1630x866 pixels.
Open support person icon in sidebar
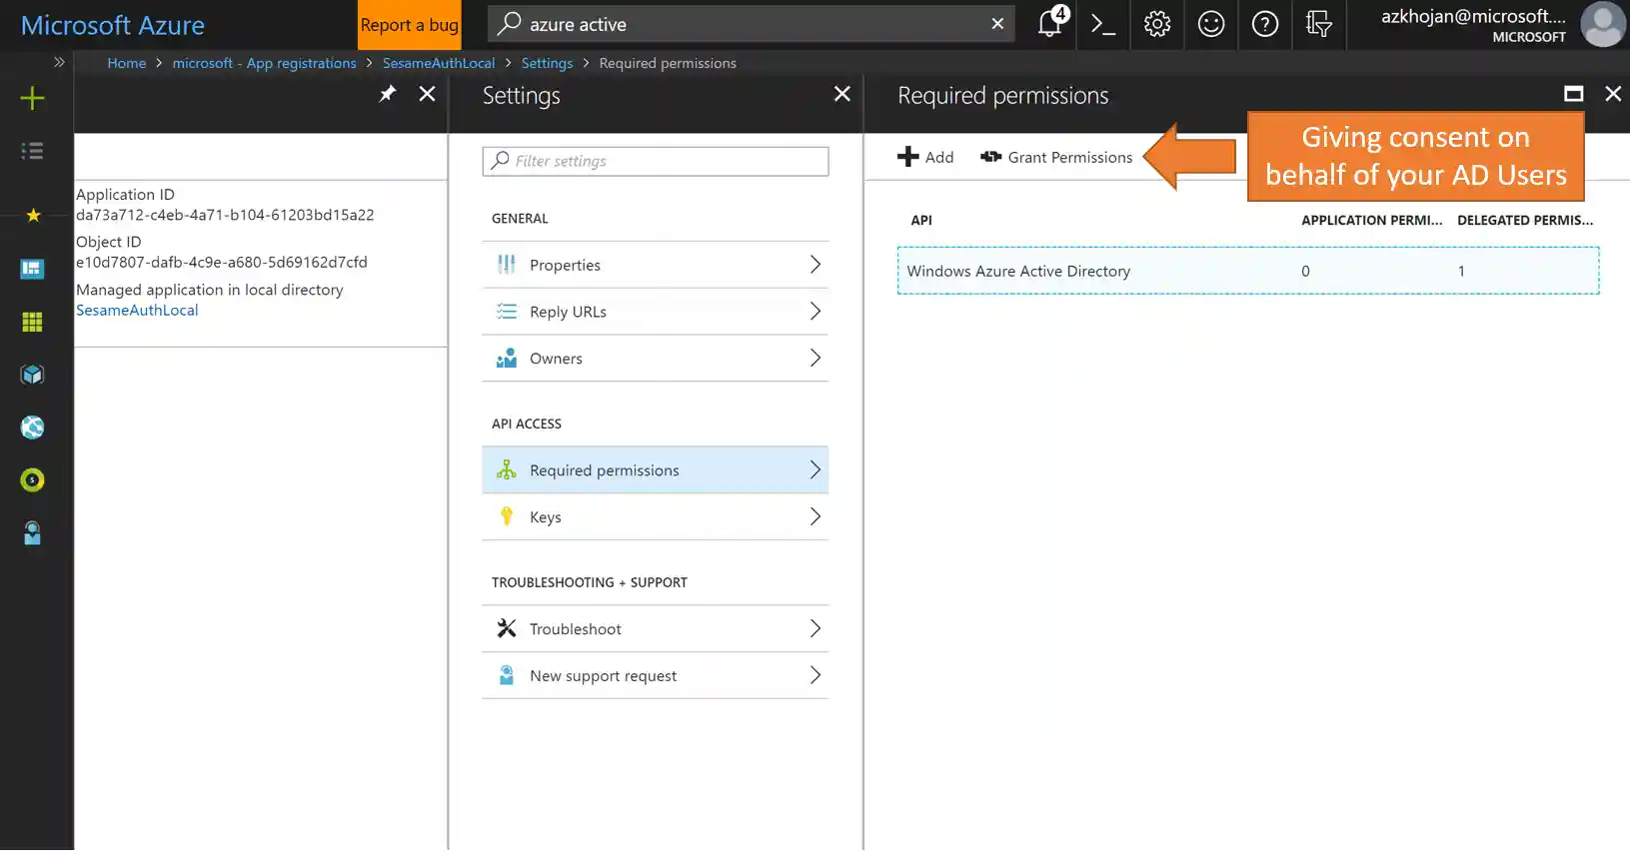point(32,533)
